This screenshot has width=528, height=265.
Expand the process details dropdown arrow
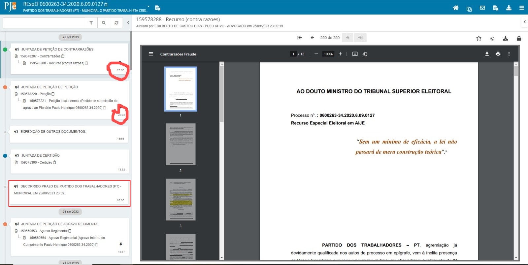(x=148, y=6)
